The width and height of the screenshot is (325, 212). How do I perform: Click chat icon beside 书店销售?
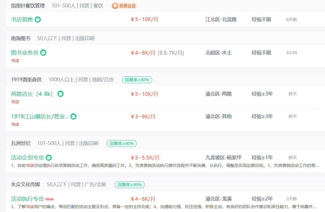(38, 19)
